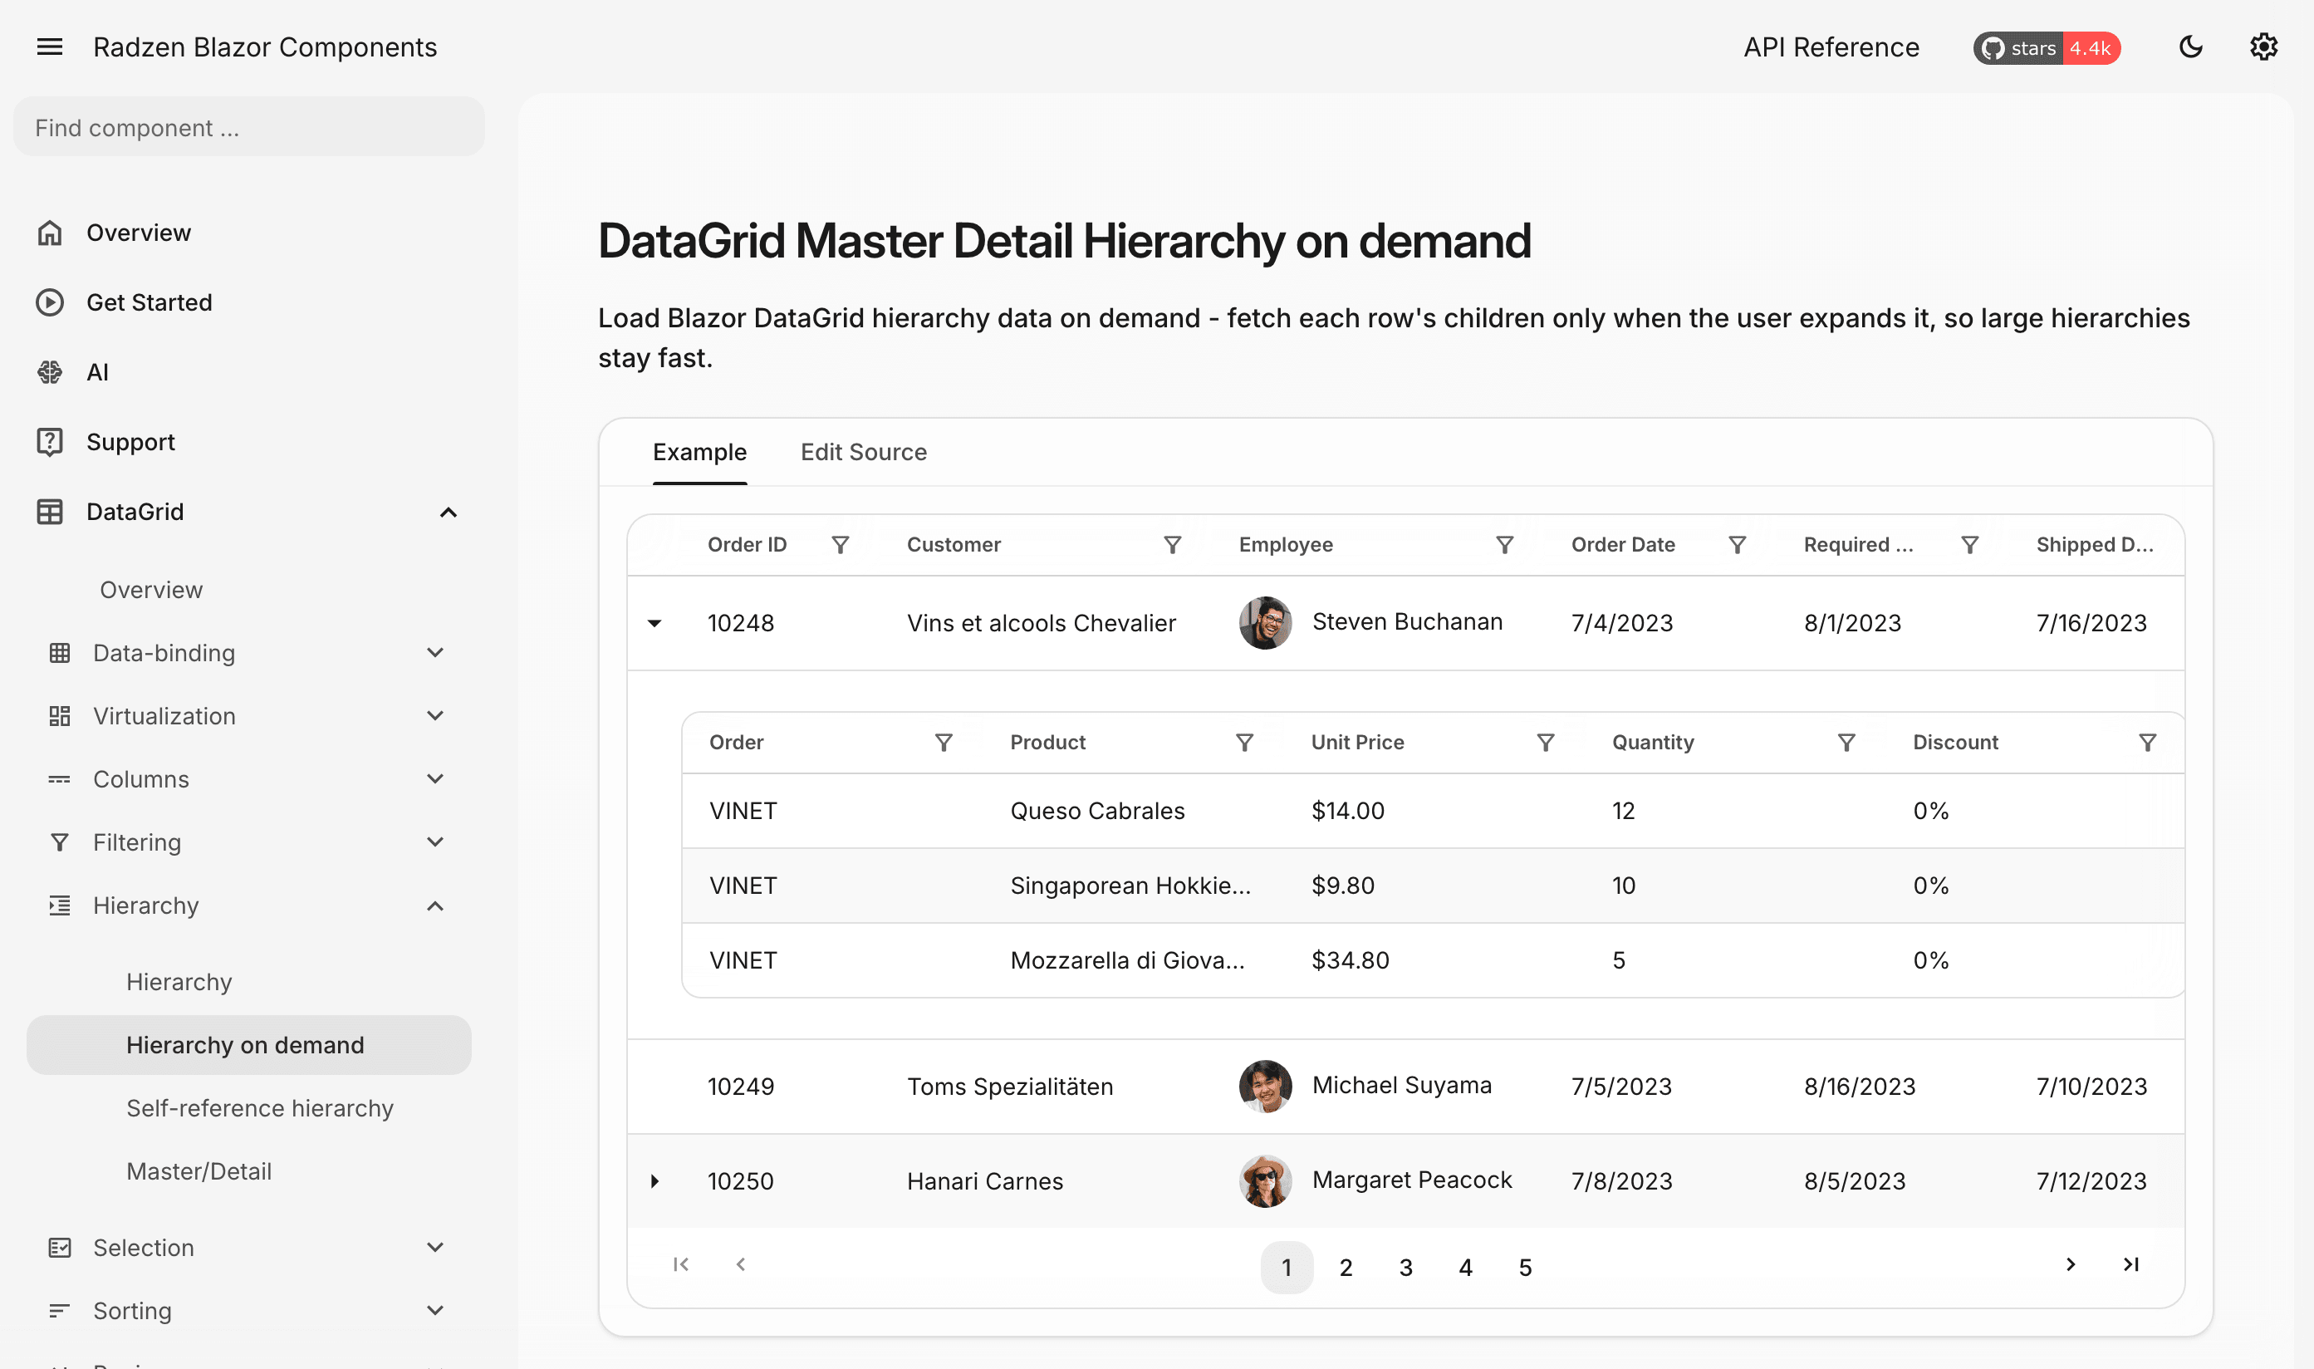
Task: Go to page 3 in the pager
Action: coord(1405,1268)
